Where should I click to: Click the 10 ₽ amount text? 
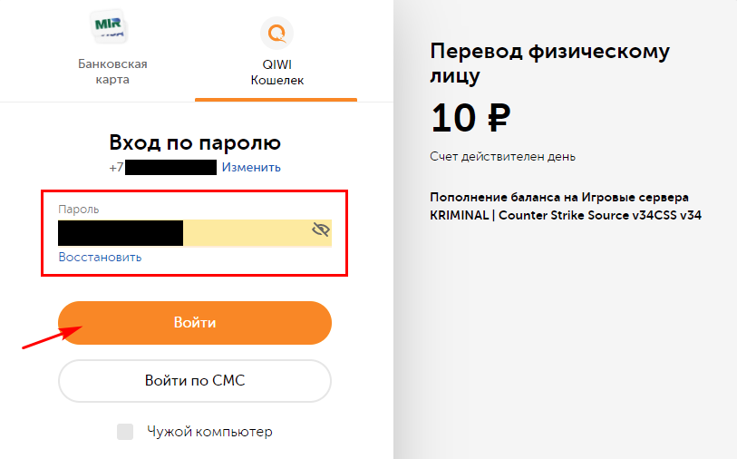[x=470, y=118]
